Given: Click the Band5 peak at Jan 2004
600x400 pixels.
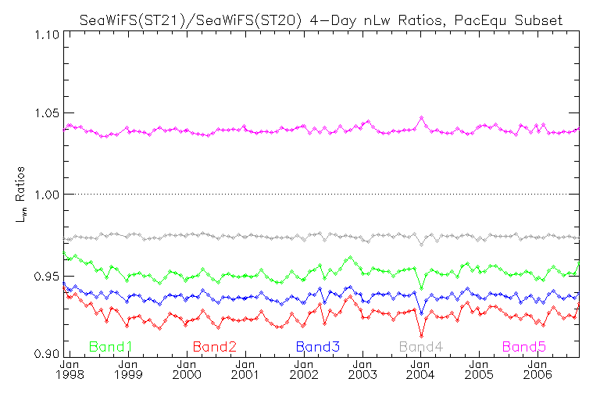Looking at the screenshot, I should tap(422, 118).
